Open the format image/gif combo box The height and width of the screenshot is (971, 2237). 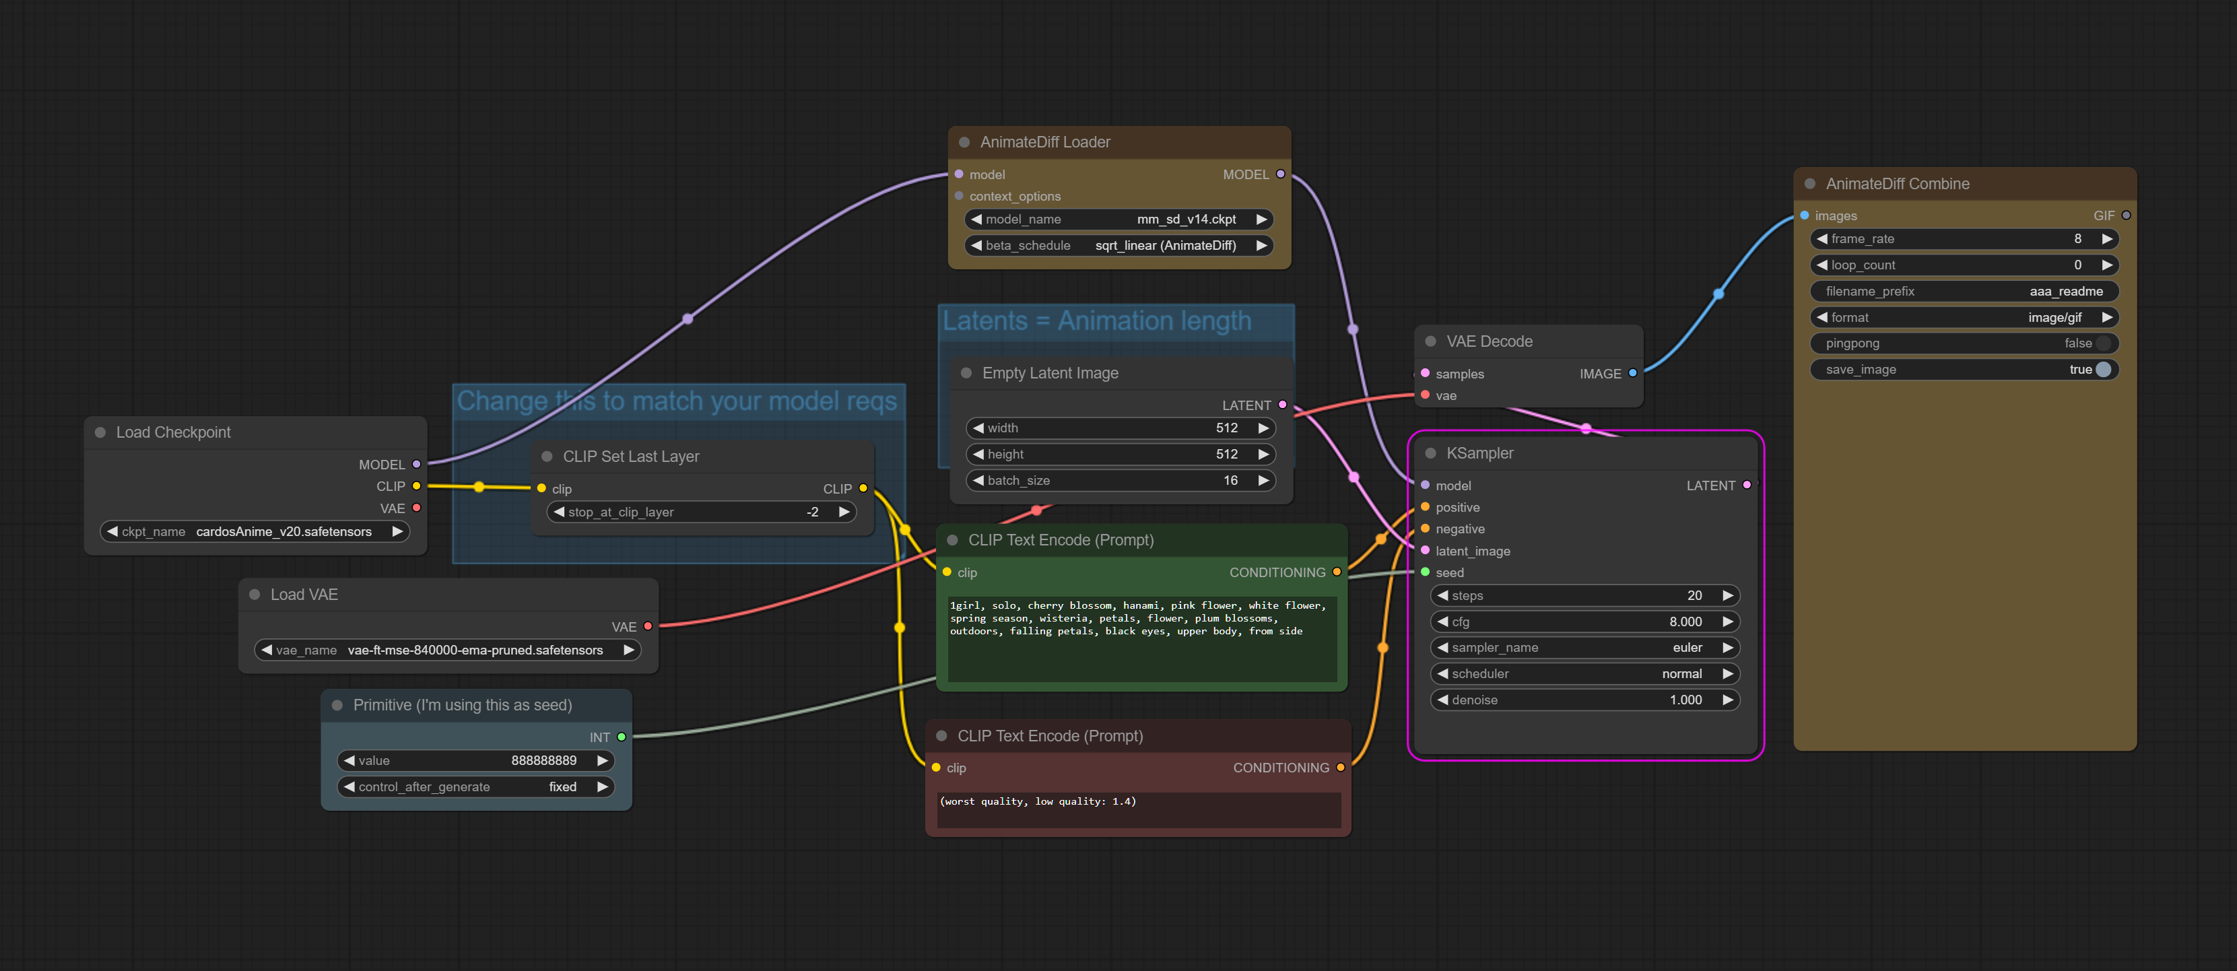[x=1964, y=318]
